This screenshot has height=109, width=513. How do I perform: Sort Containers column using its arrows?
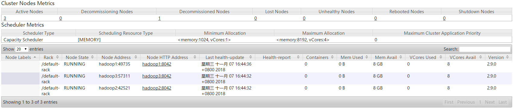[332, 57]
